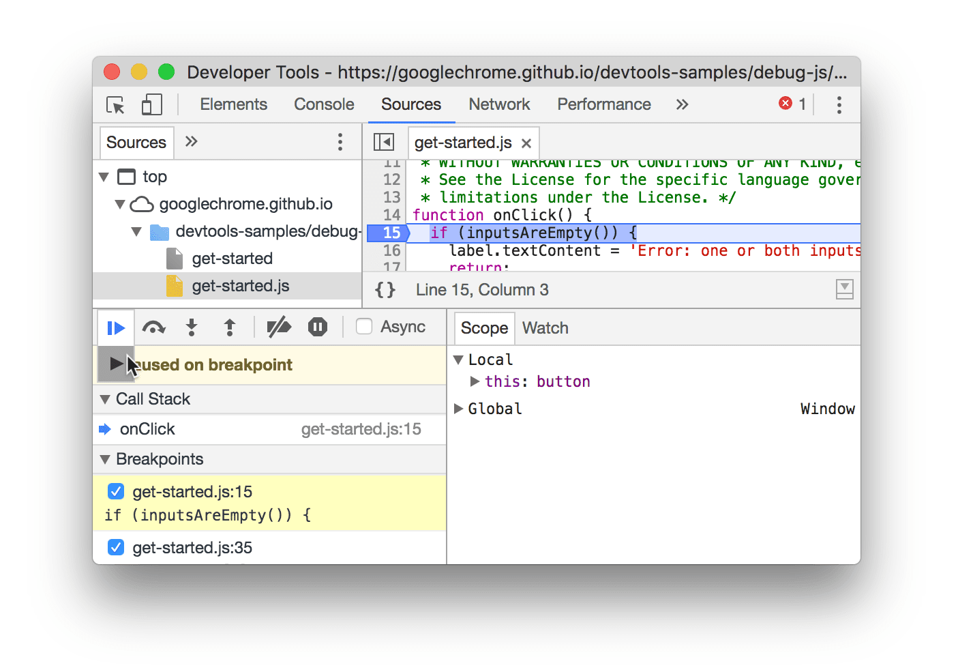Collapse the Breakpoints section
Screen dimensions: 958x672
pyautogui.click(x=106, y=459)
